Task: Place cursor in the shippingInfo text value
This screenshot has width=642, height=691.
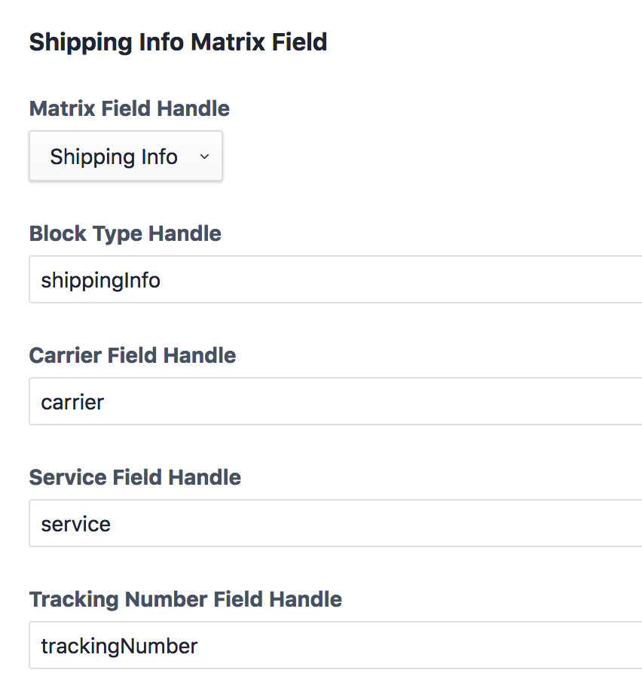Action: pos(100,281)
